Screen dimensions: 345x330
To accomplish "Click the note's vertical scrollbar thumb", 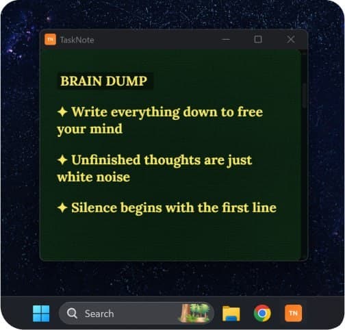I will (305, 96).
